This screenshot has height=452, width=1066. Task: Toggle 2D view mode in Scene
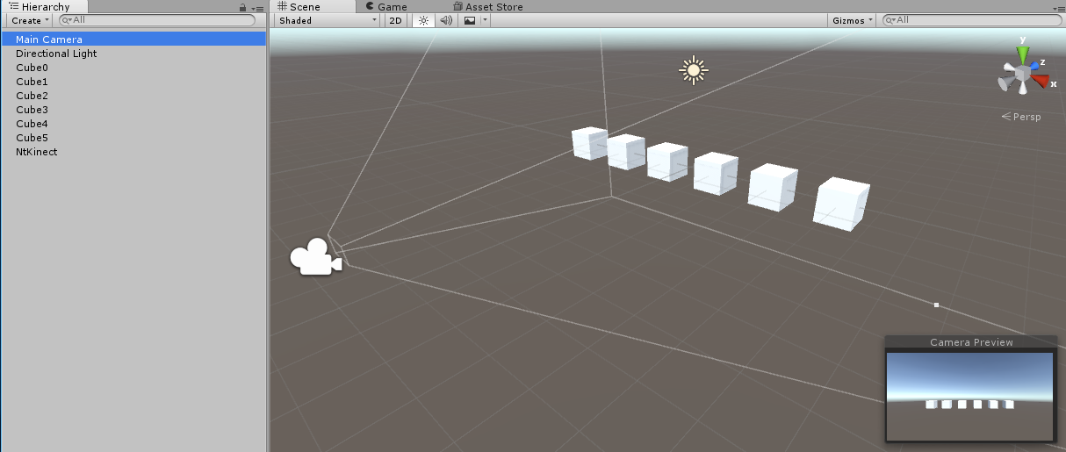(x=396, y=20)
